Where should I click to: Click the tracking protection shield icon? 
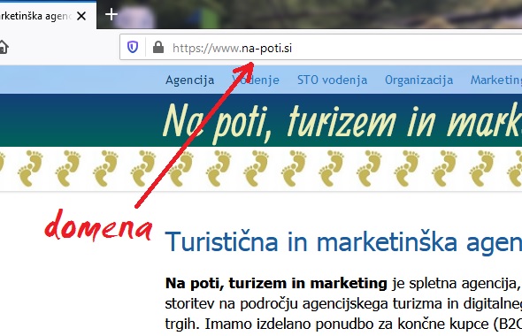click(133, 47)
